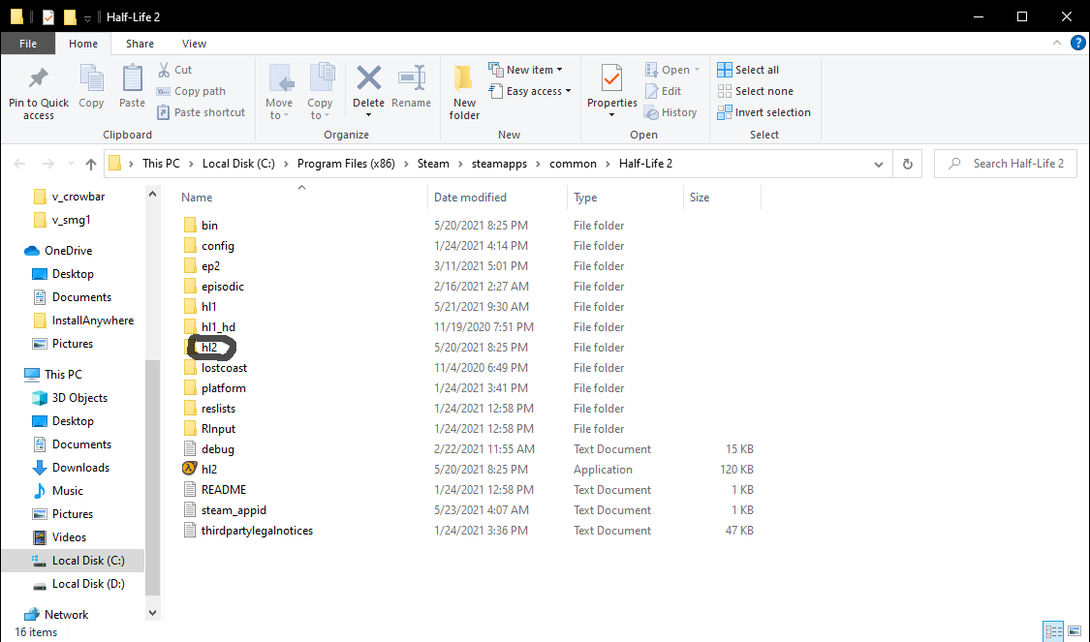The image size is (1090, 642).
Task: Switch to Details view layout
Action: [1054, 631]
